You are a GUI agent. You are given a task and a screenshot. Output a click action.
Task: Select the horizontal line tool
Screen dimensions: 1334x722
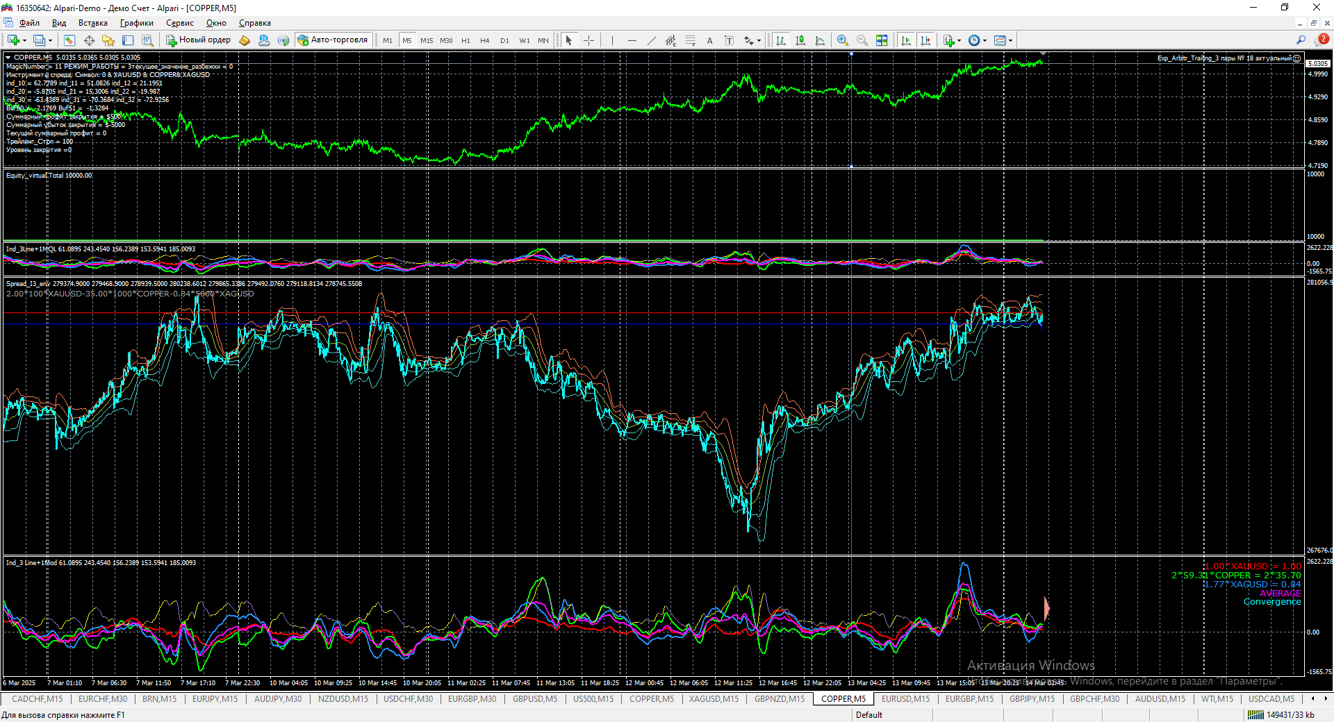point(632,40)
